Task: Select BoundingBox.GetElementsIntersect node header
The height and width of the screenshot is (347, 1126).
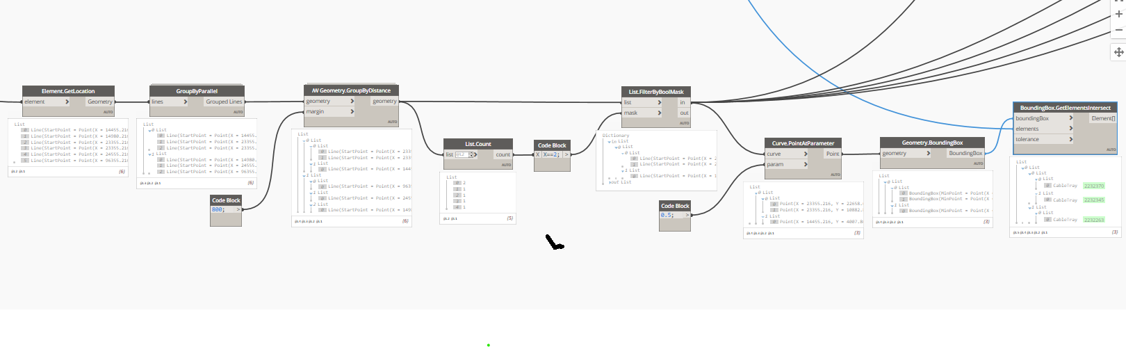Action: [x=1065, y=108]
